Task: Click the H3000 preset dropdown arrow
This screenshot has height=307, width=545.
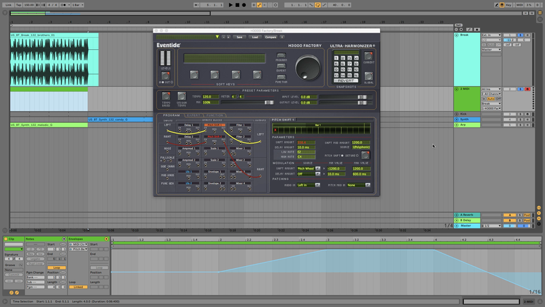Action: tap(217, 37)
